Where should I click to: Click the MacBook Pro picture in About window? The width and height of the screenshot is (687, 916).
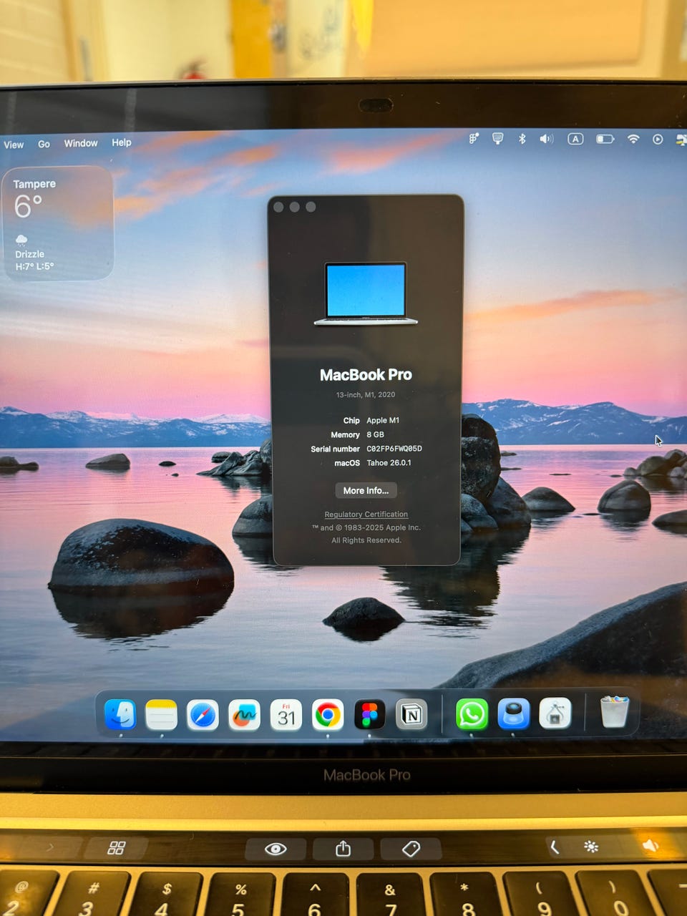pyautogui.click(x=366, y=293)
